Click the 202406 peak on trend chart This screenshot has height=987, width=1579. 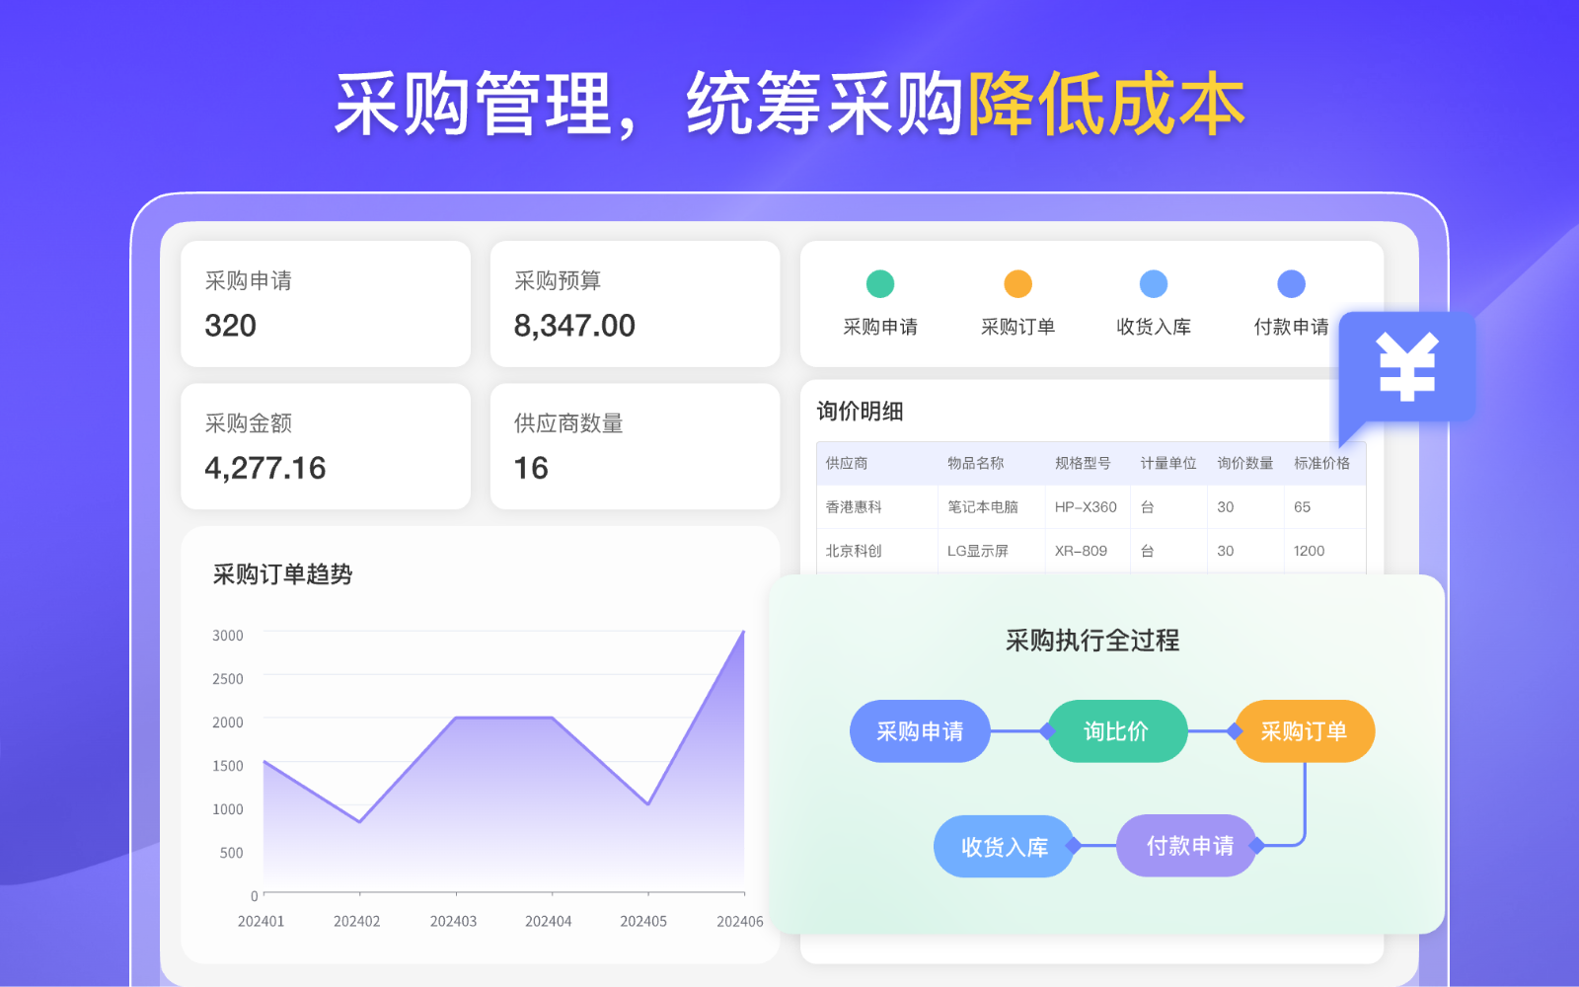click(743, 632)
